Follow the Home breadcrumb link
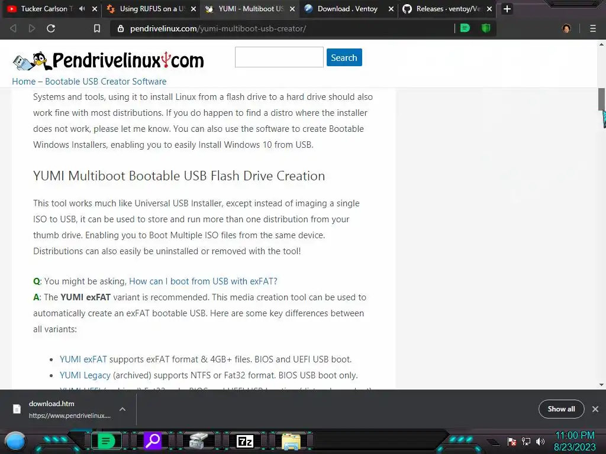 (24, 82)
